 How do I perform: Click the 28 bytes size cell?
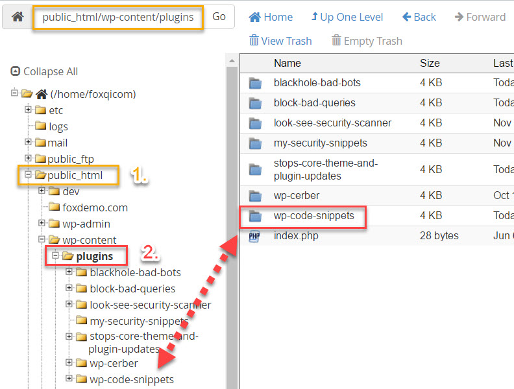[439, 236]
